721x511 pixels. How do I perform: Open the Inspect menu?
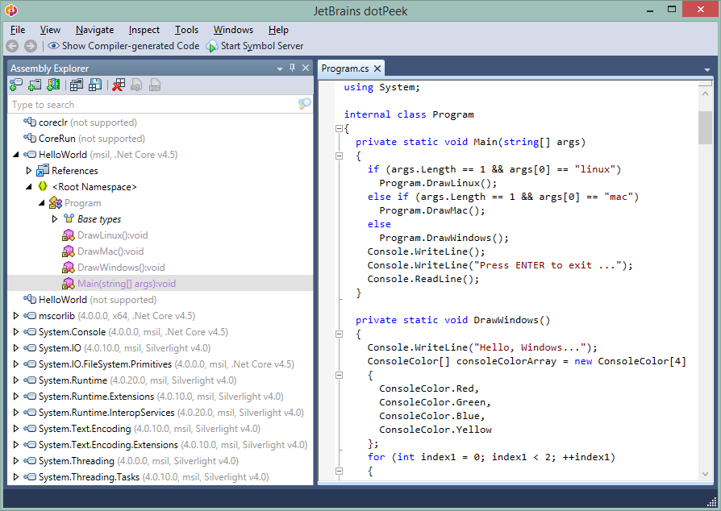click(144, 30)
